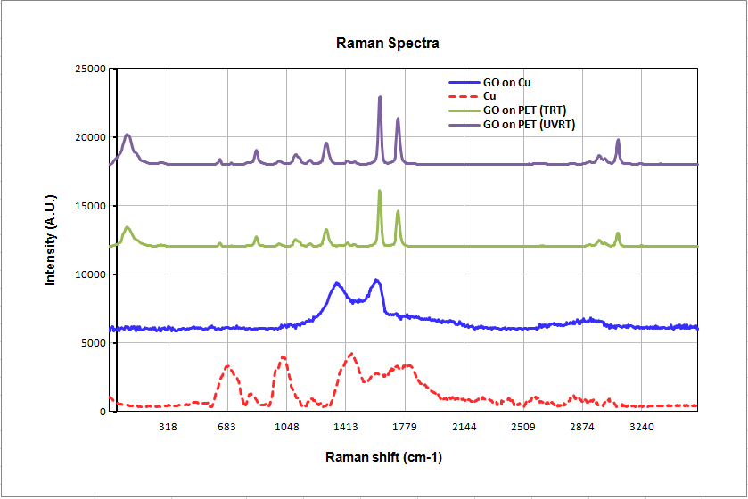This screenshot has height=499, width=748.
Task: Click the blue curve's first broad peak
Action: (x=336, y=283)
